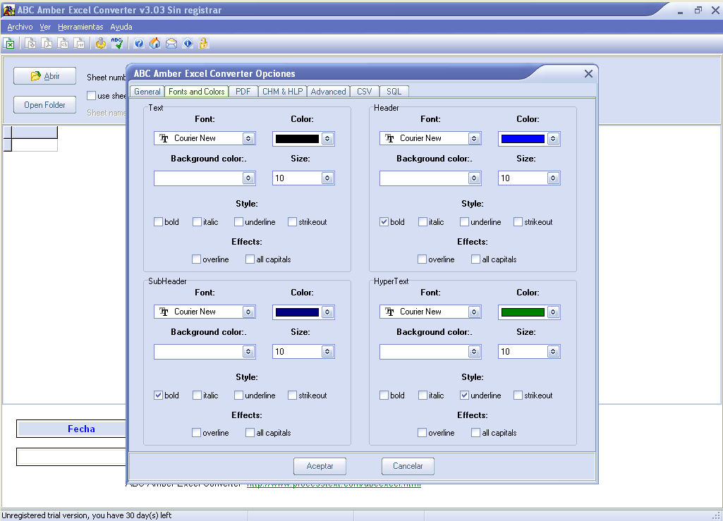Enable all capitals for Header
The image size is (723, 521).
tap(475, 259)
